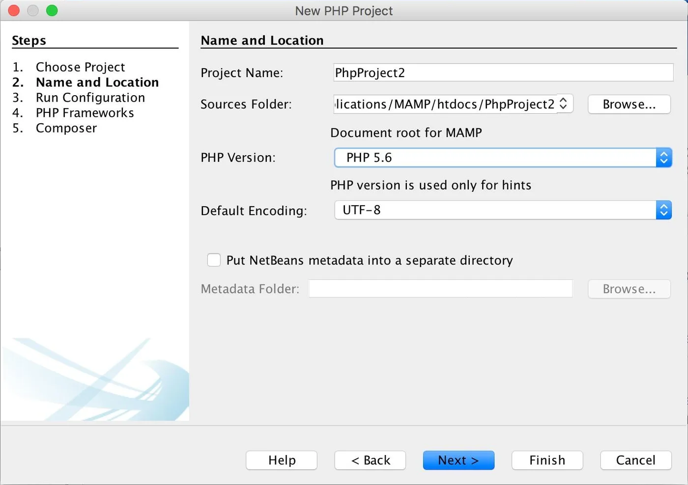Click the Project Name text field

(503, 73)
